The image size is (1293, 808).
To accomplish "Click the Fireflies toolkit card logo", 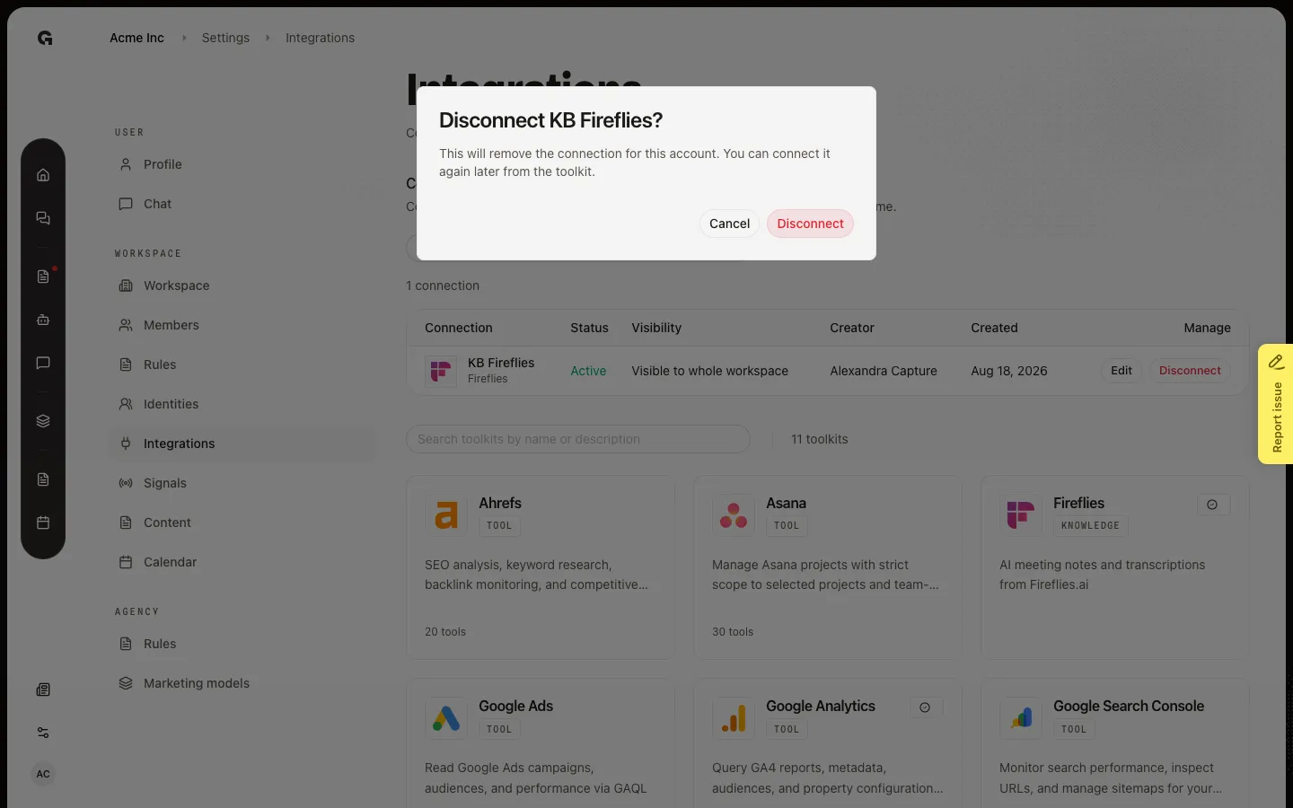I will tap(1021, 514).
